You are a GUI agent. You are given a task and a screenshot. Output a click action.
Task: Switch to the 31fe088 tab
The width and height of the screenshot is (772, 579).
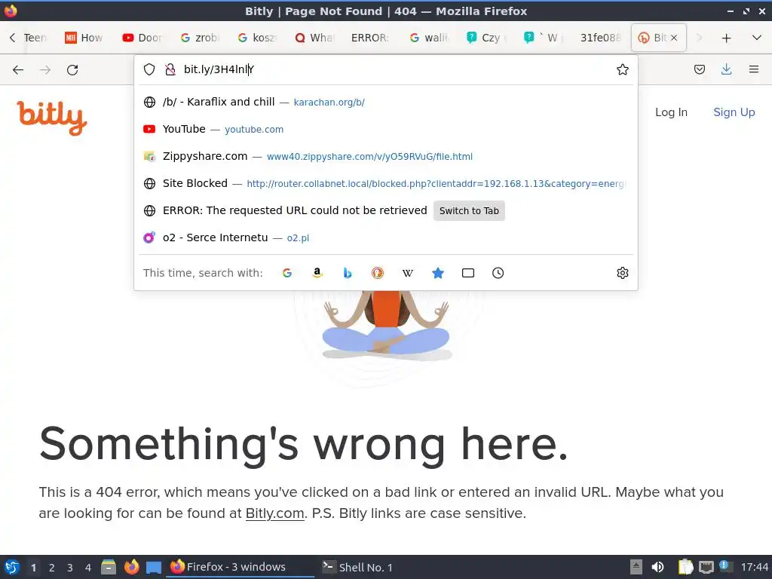click(600, 38)
